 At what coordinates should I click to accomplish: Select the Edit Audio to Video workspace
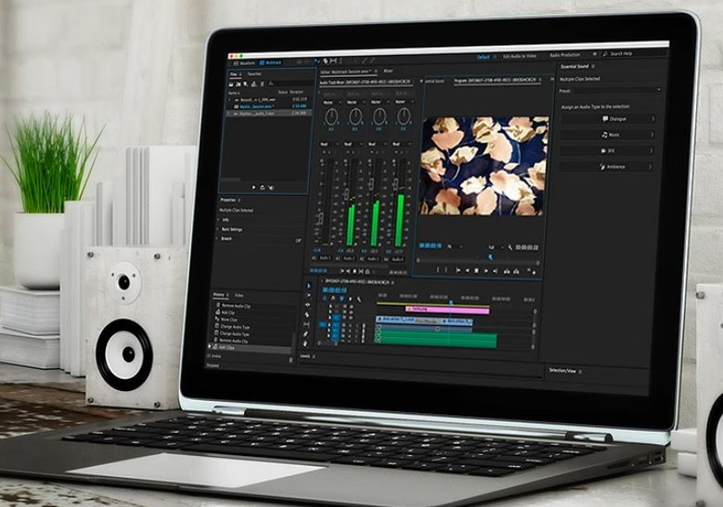tap(519, 56)
